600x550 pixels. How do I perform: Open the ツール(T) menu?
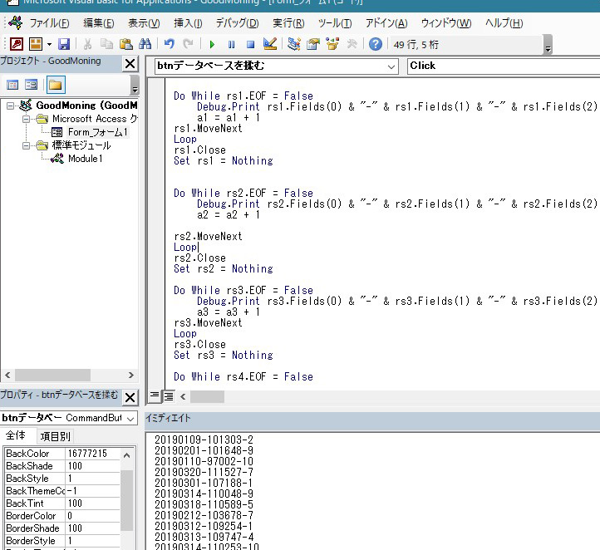coord(335,23)
